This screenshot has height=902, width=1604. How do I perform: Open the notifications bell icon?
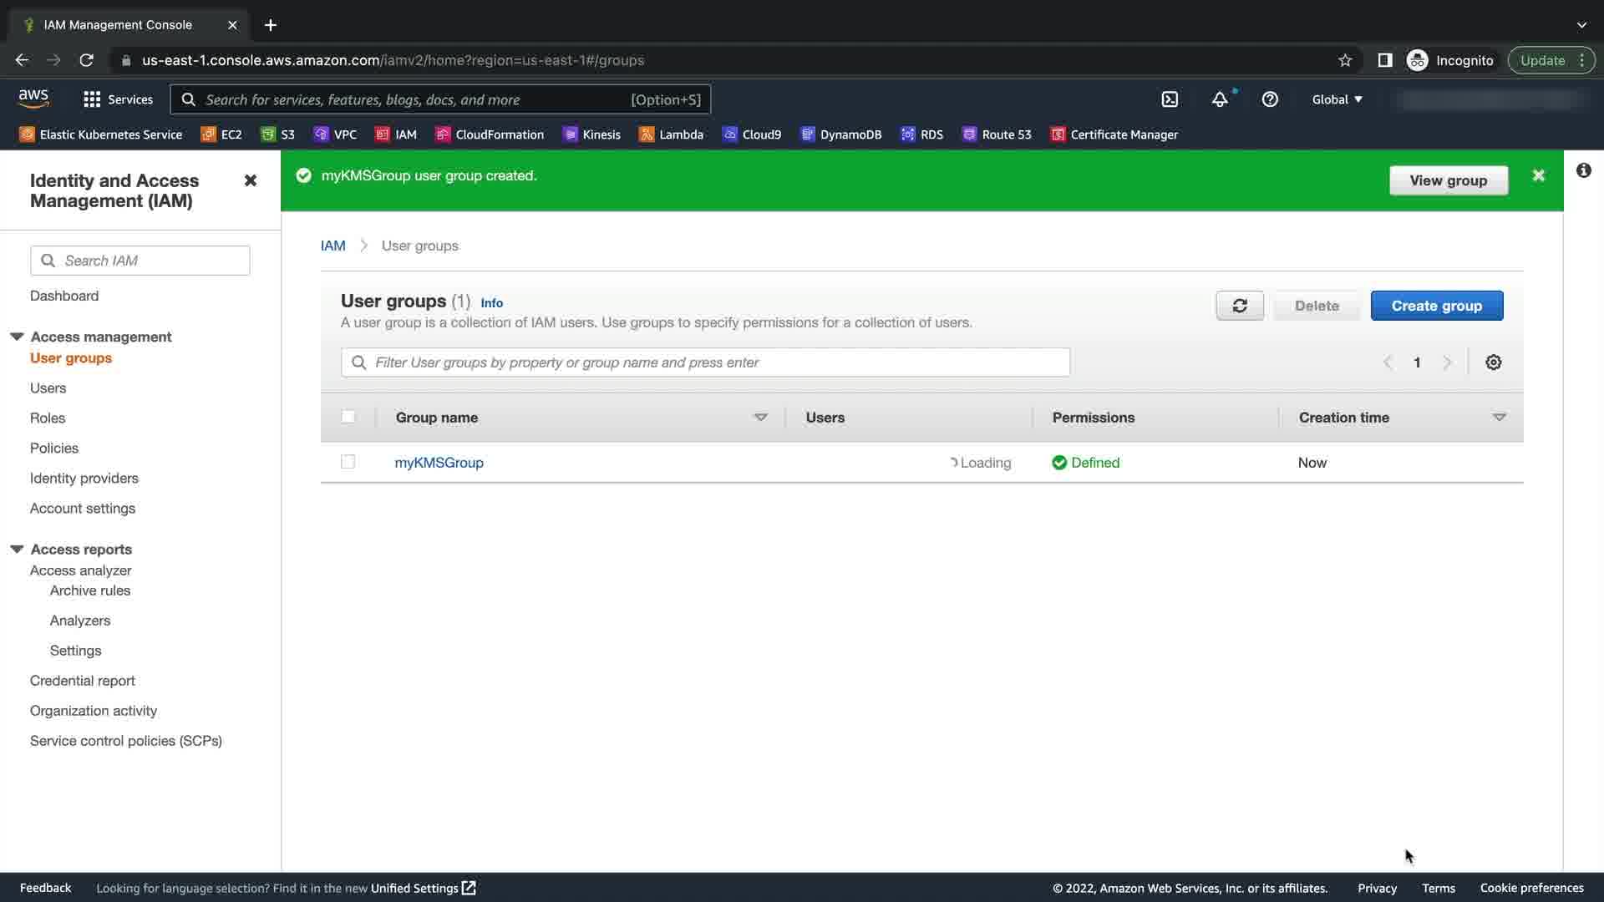coord(1220,99)
